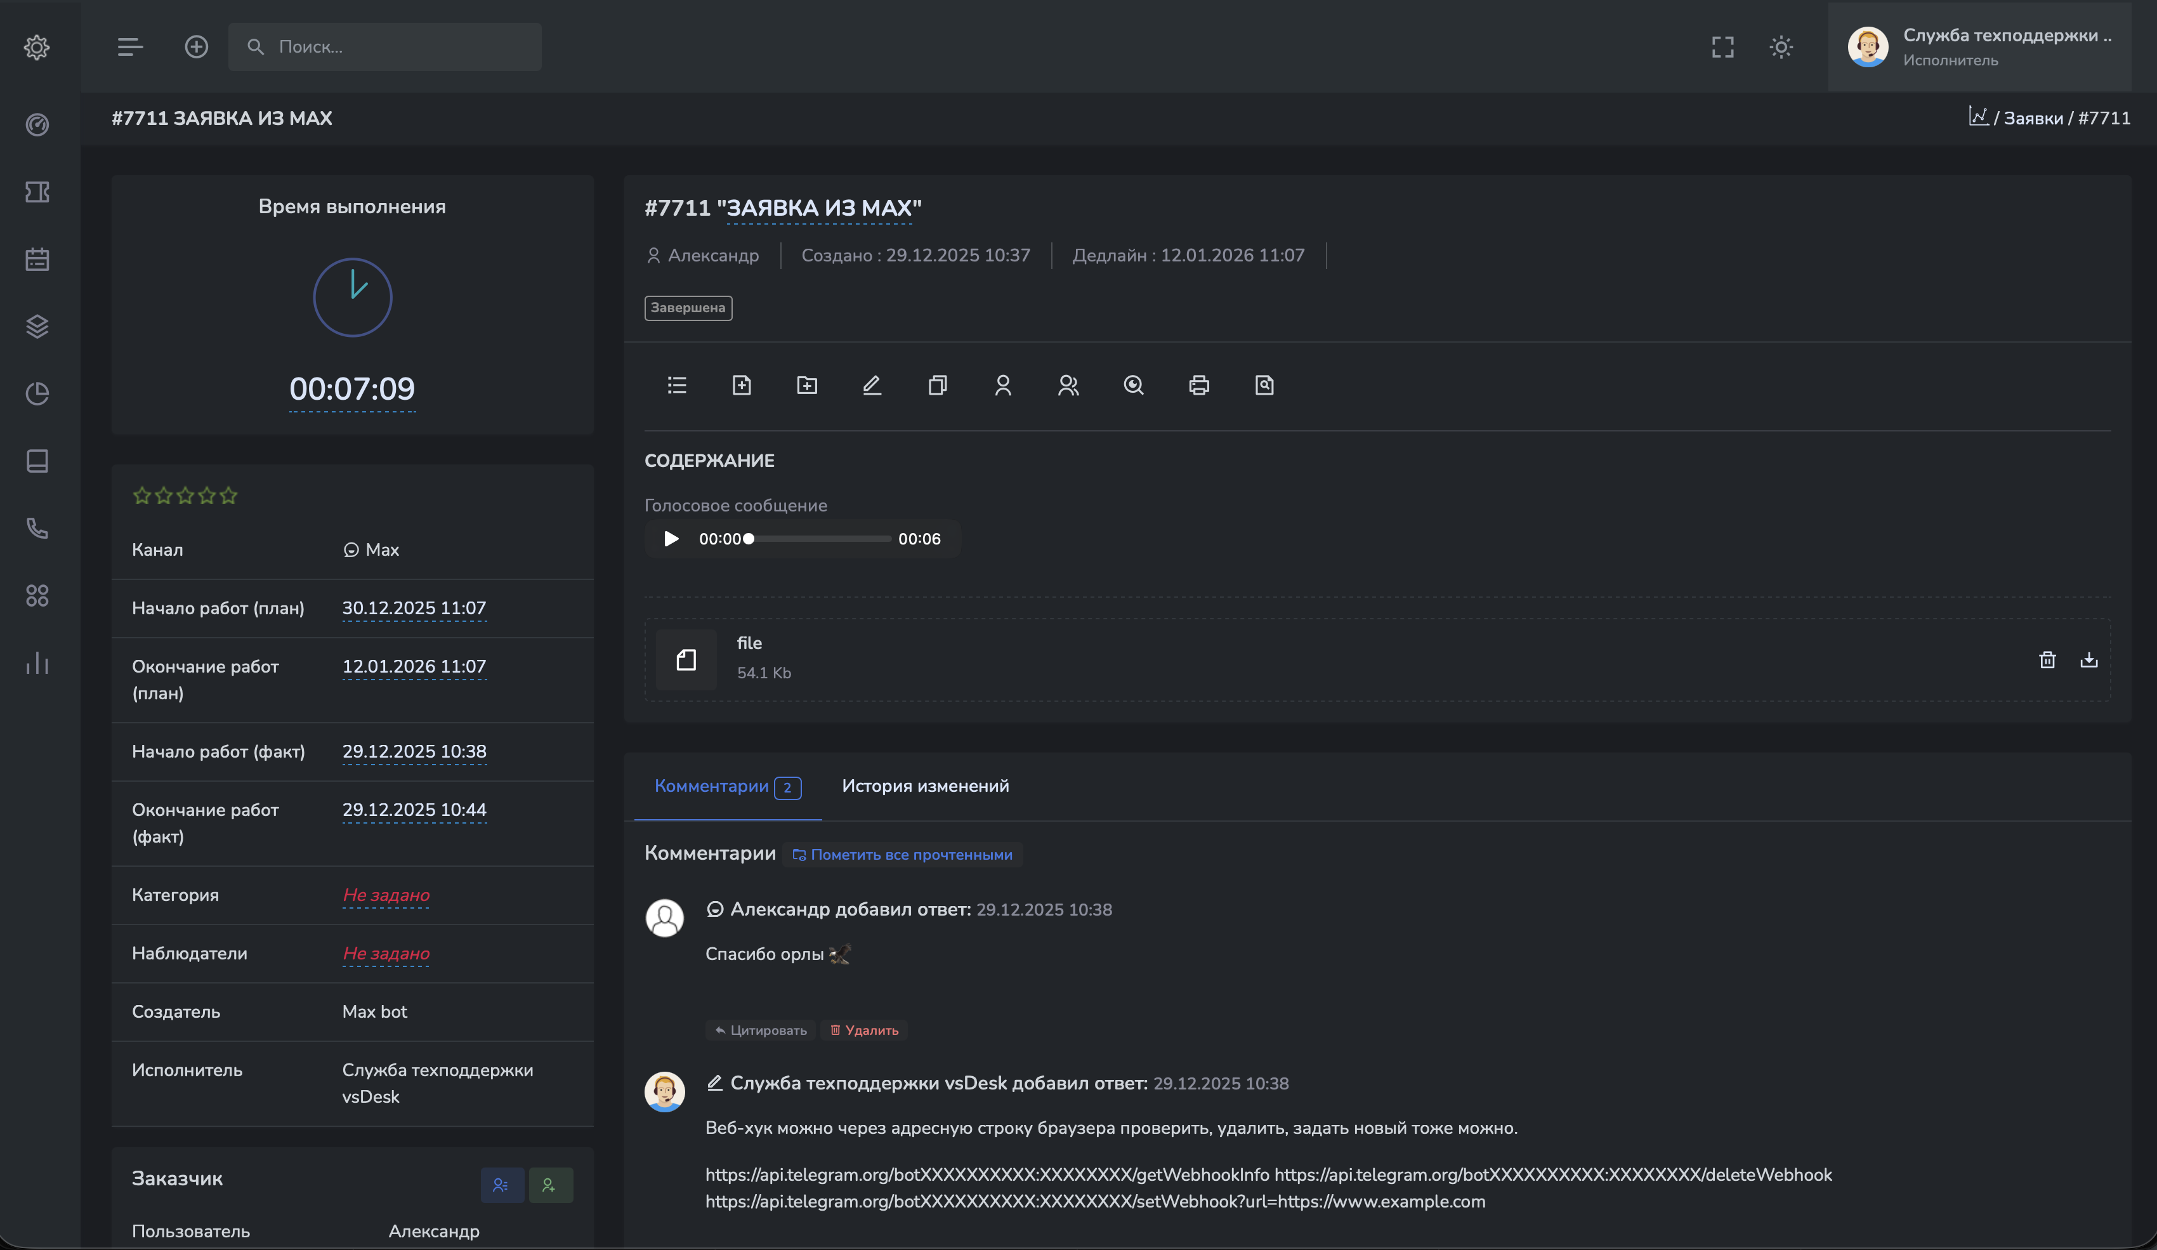Screen dimensions: 2157x1250
Task: Set a five-star rating for the ticket
Action: pos(228,495)
